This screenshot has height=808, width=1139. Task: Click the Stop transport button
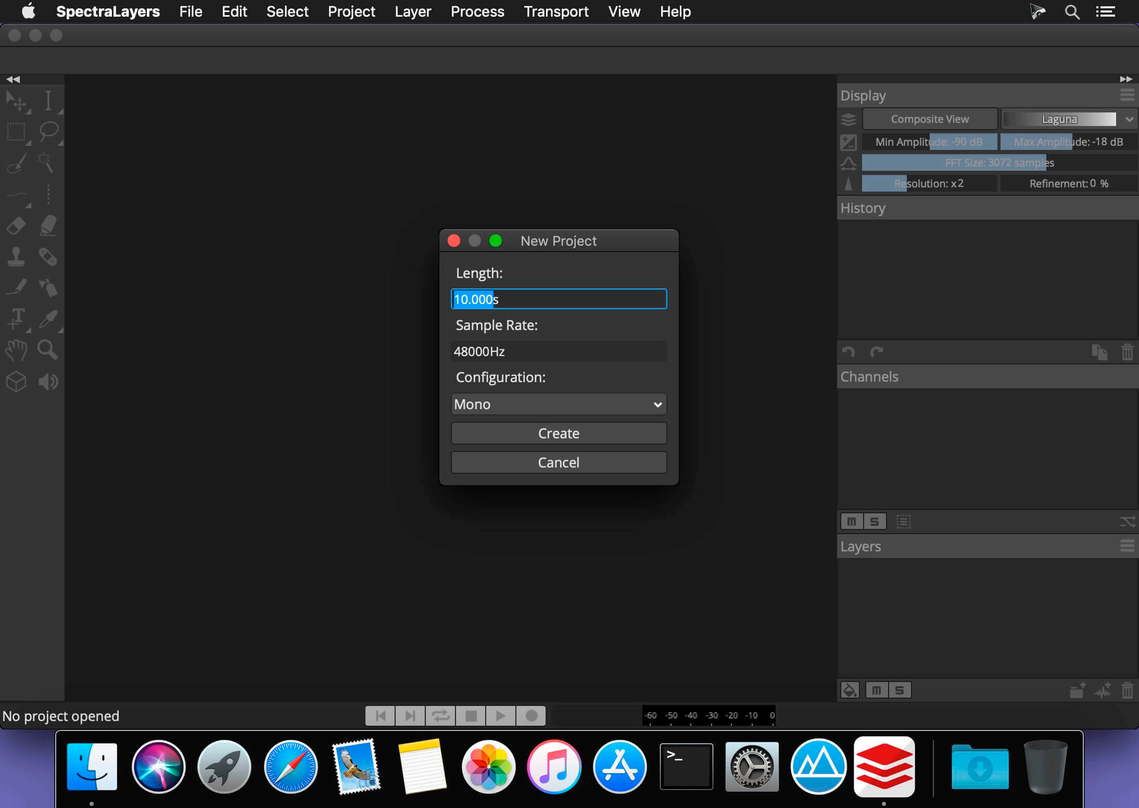point(471,716)
